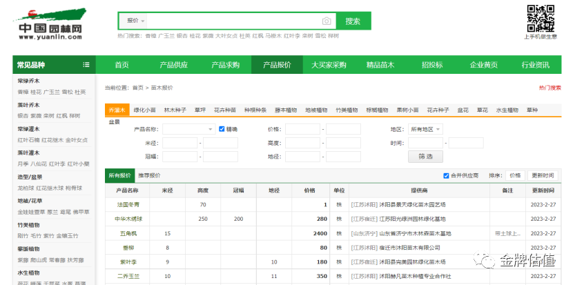This screenshot has width=573, height=285.
Task: Open the 报价 search type dropdown
Action: 135,21
